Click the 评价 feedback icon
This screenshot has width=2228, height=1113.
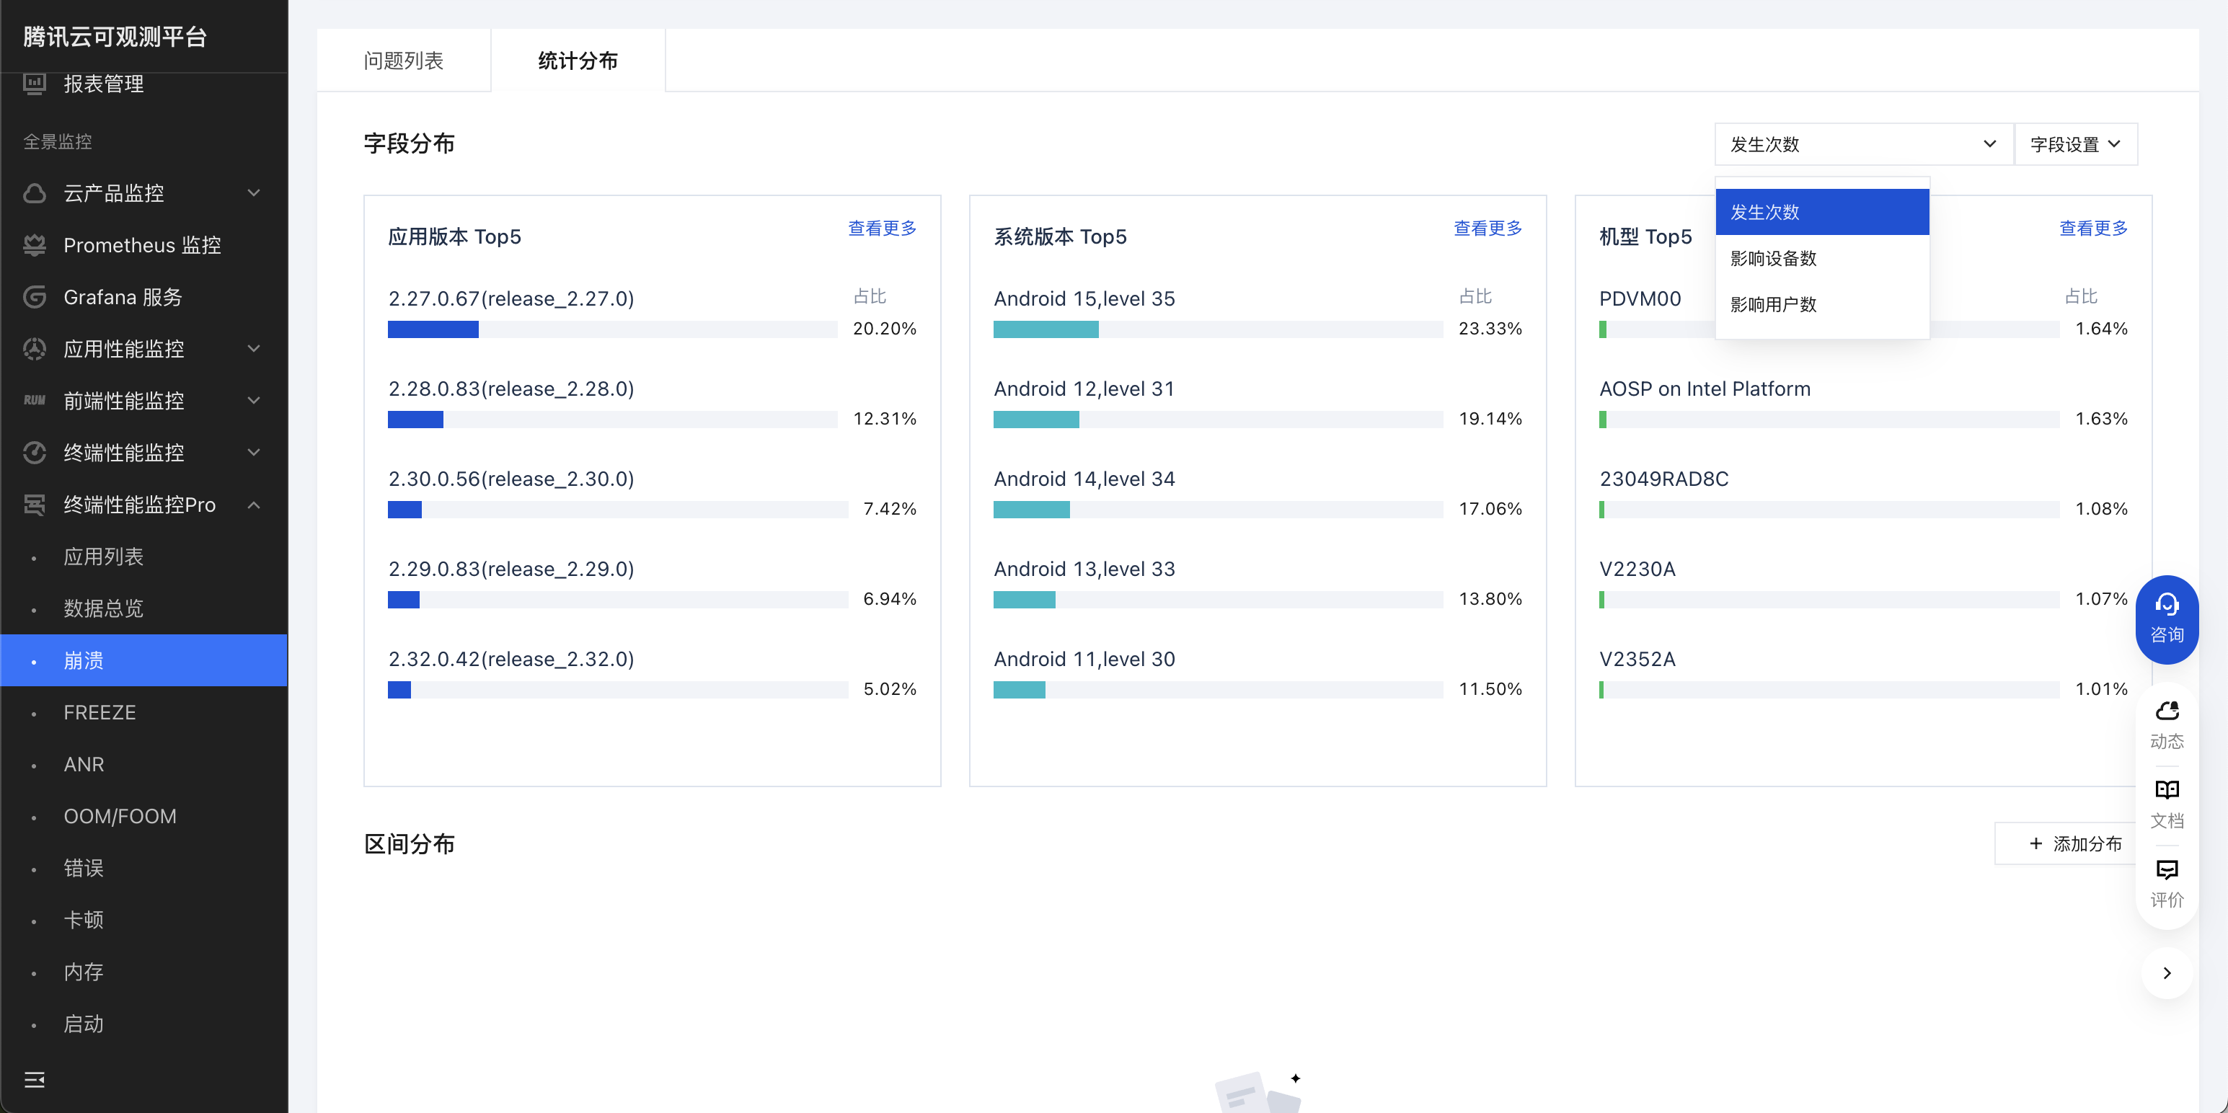point(2167,869)
